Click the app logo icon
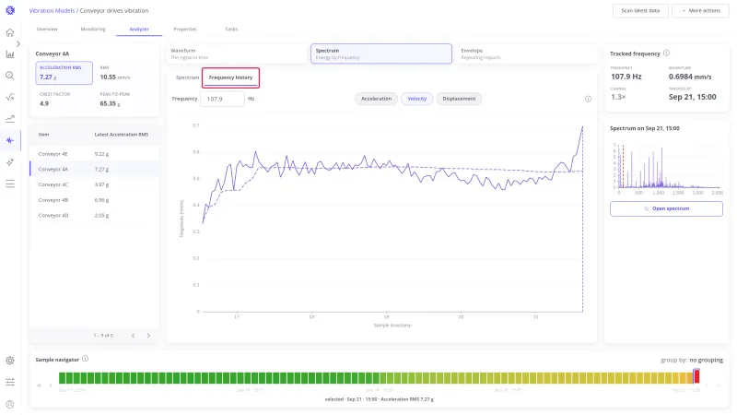 [10, 10]
